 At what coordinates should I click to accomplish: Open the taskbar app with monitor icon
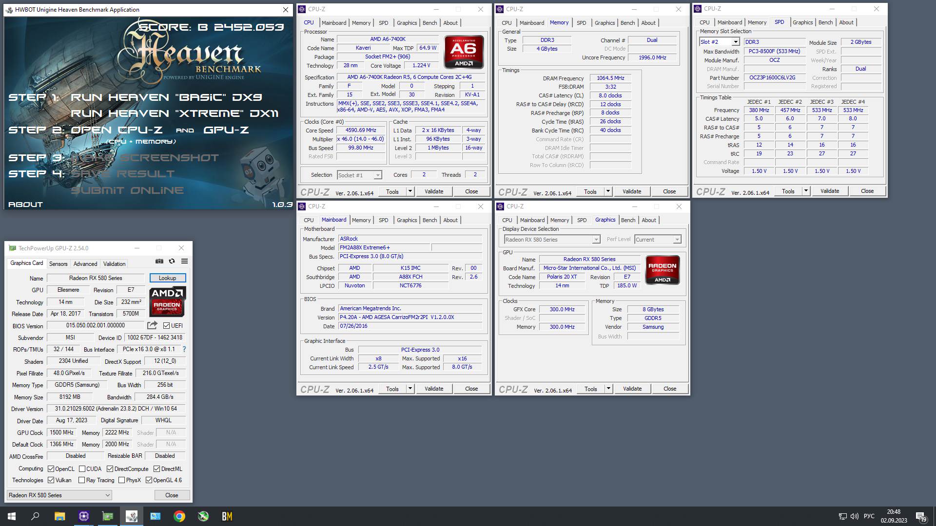coord(155,516)
